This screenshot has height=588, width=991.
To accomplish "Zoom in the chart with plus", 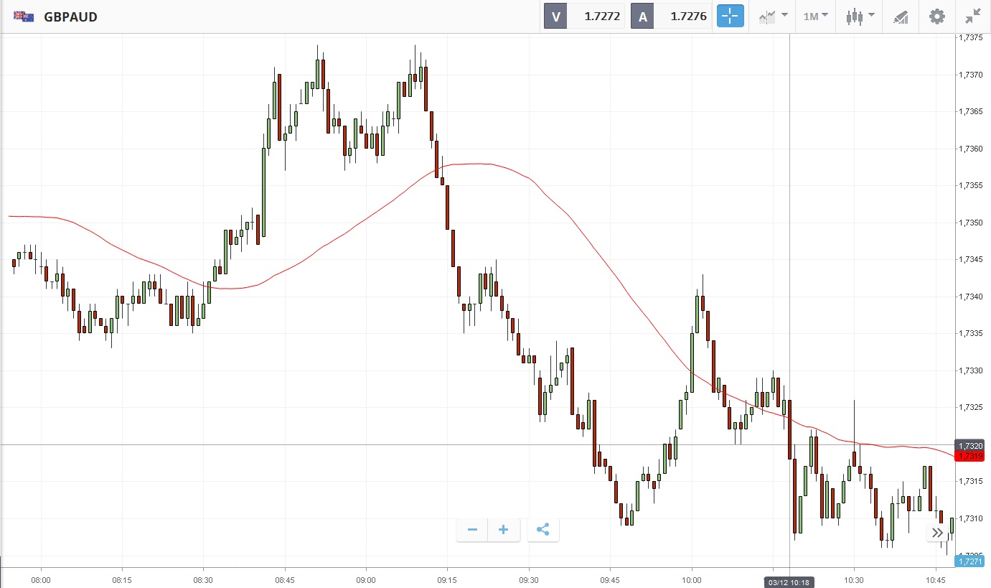I will (x=504, y=530).
